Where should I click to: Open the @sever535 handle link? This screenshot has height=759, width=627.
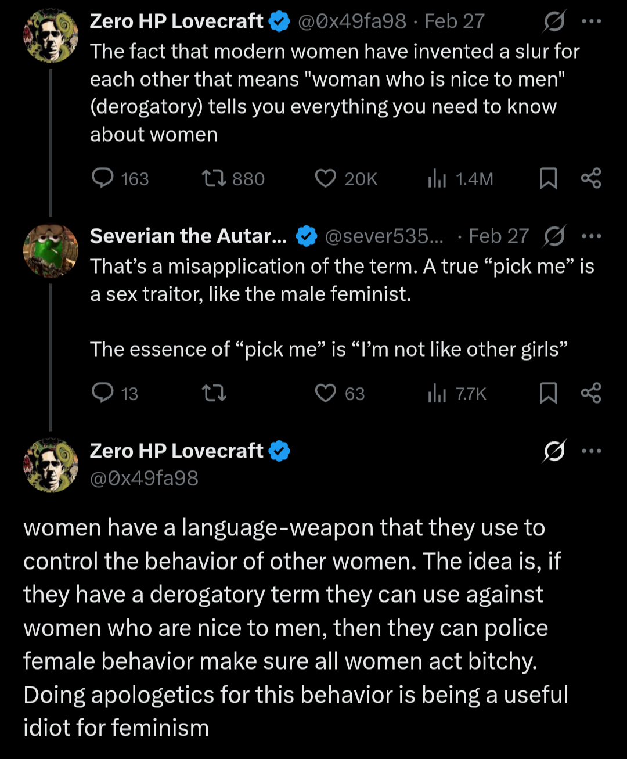coord(384,236)
